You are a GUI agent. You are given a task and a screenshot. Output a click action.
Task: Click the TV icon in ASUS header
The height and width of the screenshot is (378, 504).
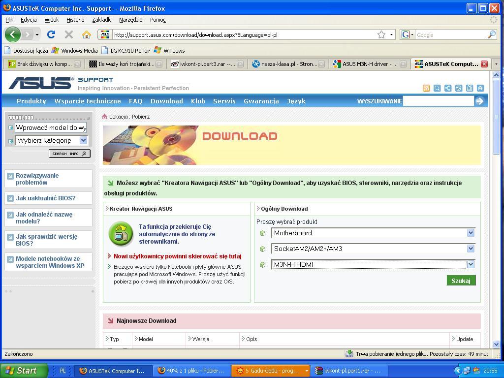pyautogui.click(x=470, y=88)
